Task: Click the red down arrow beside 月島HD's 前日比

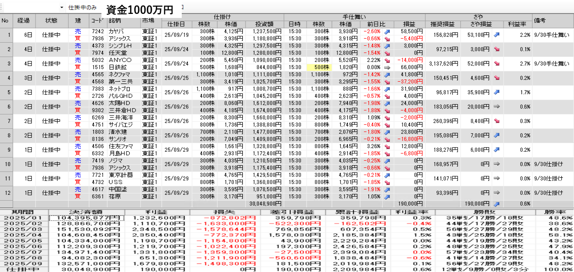Action: click(387, 154)
